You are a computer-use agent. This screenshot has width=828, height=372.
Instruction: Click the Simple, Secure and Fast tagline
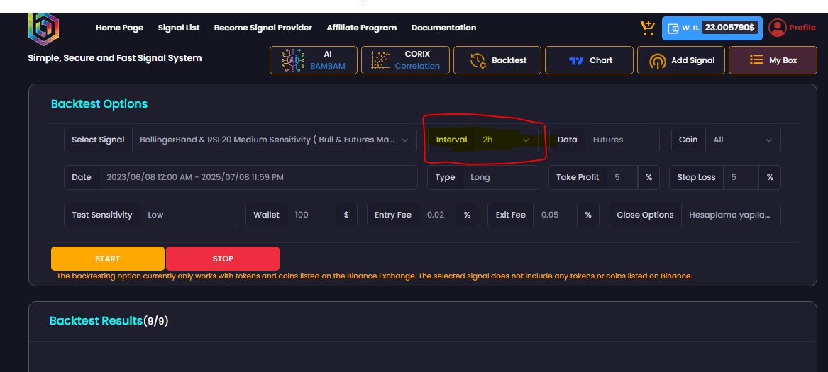point(115,58)
